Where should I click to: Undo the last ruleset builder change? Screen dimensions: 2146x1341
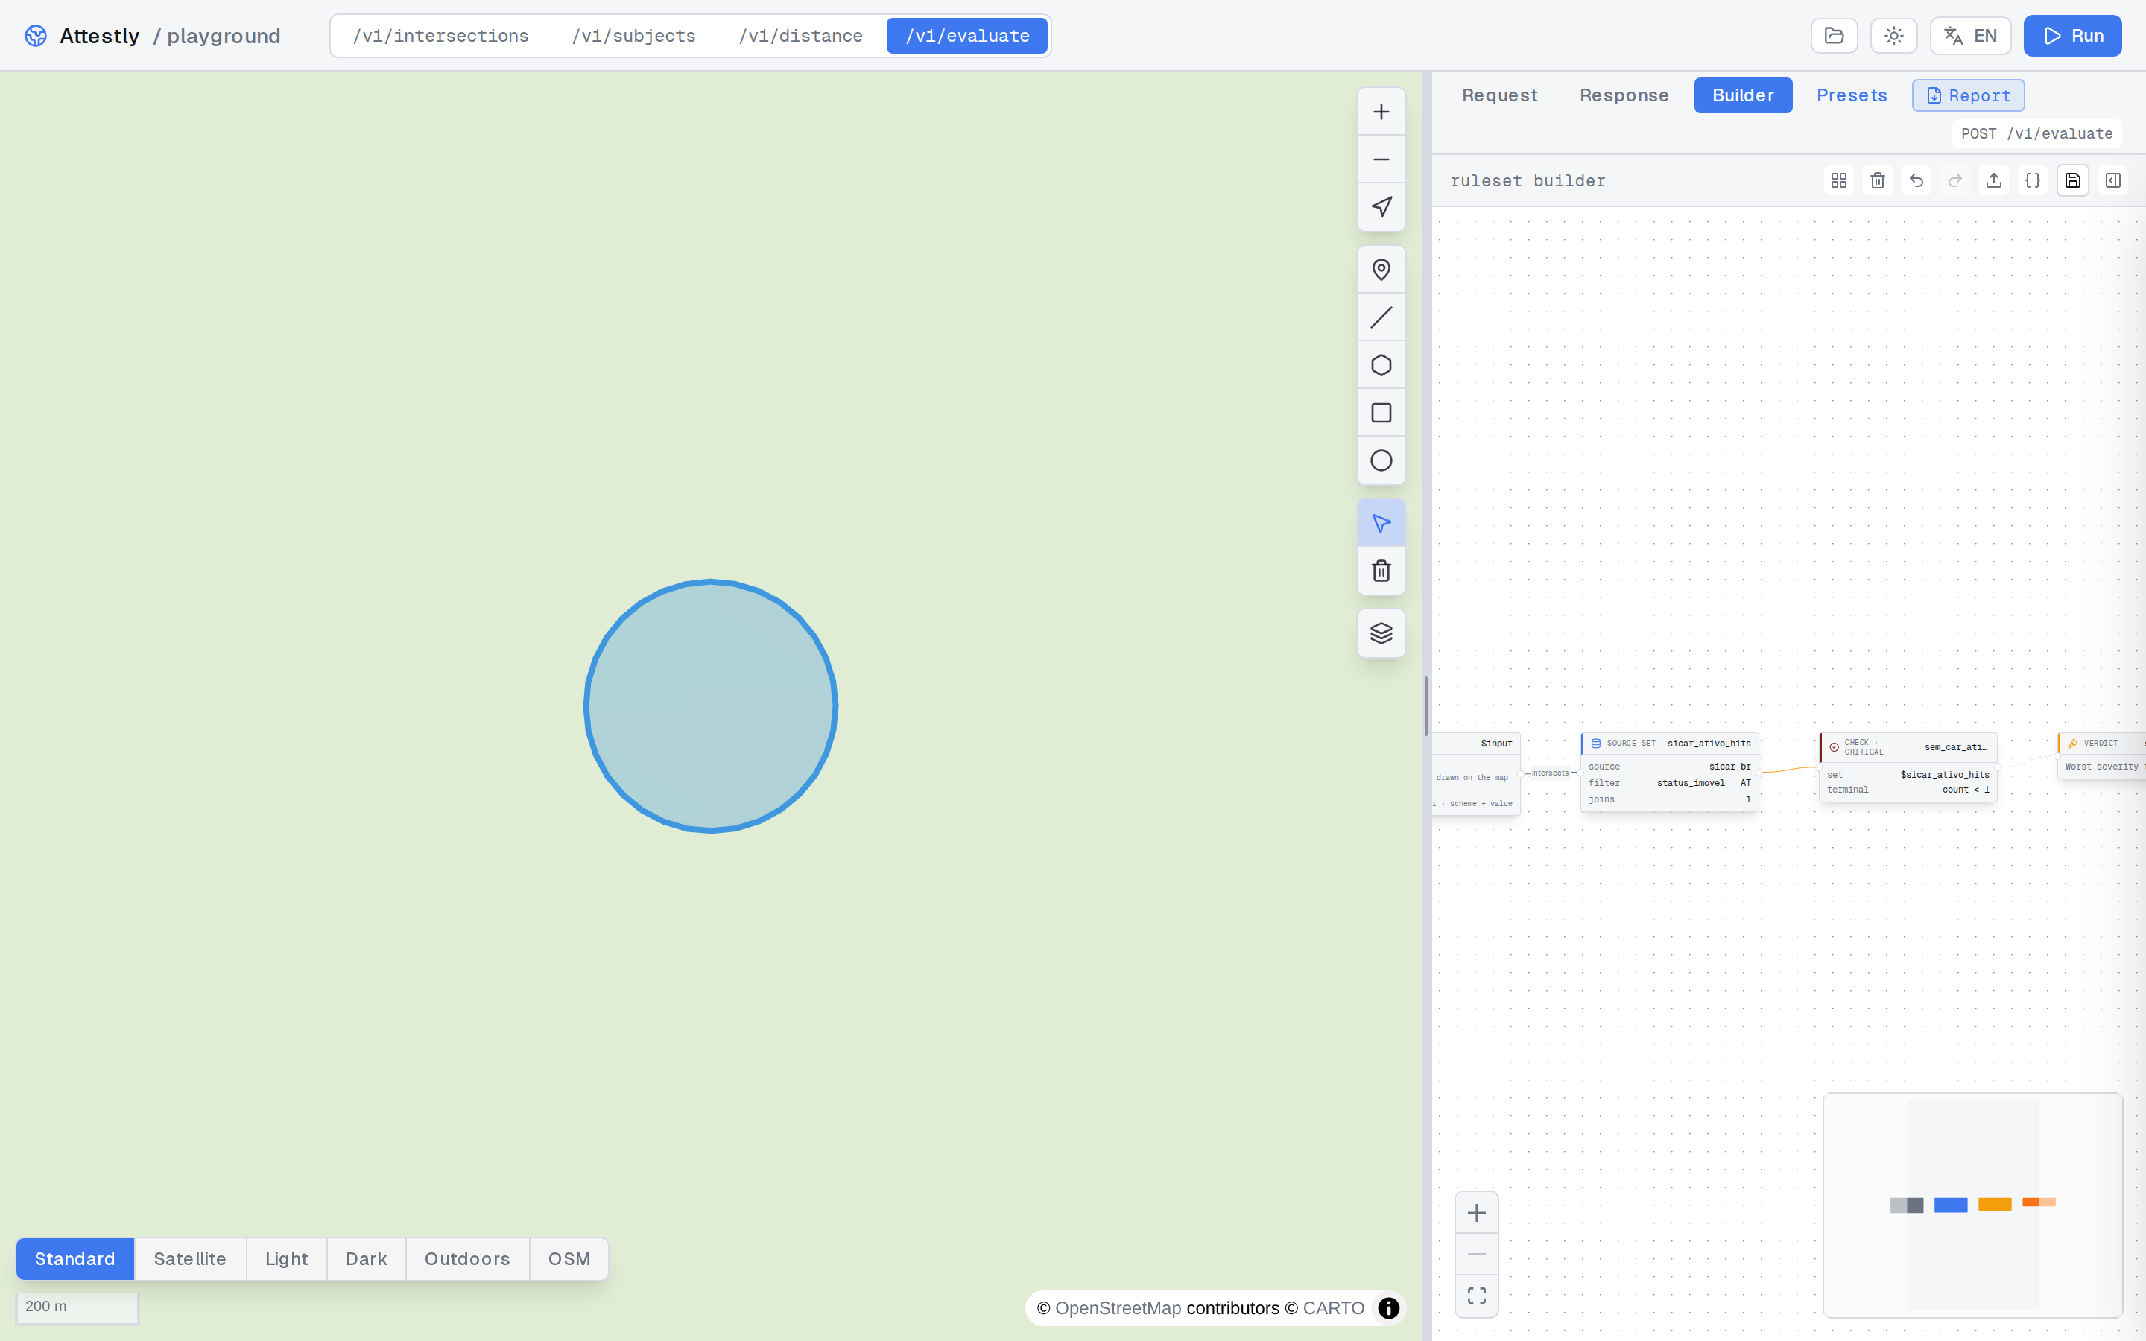point(1916,181)
